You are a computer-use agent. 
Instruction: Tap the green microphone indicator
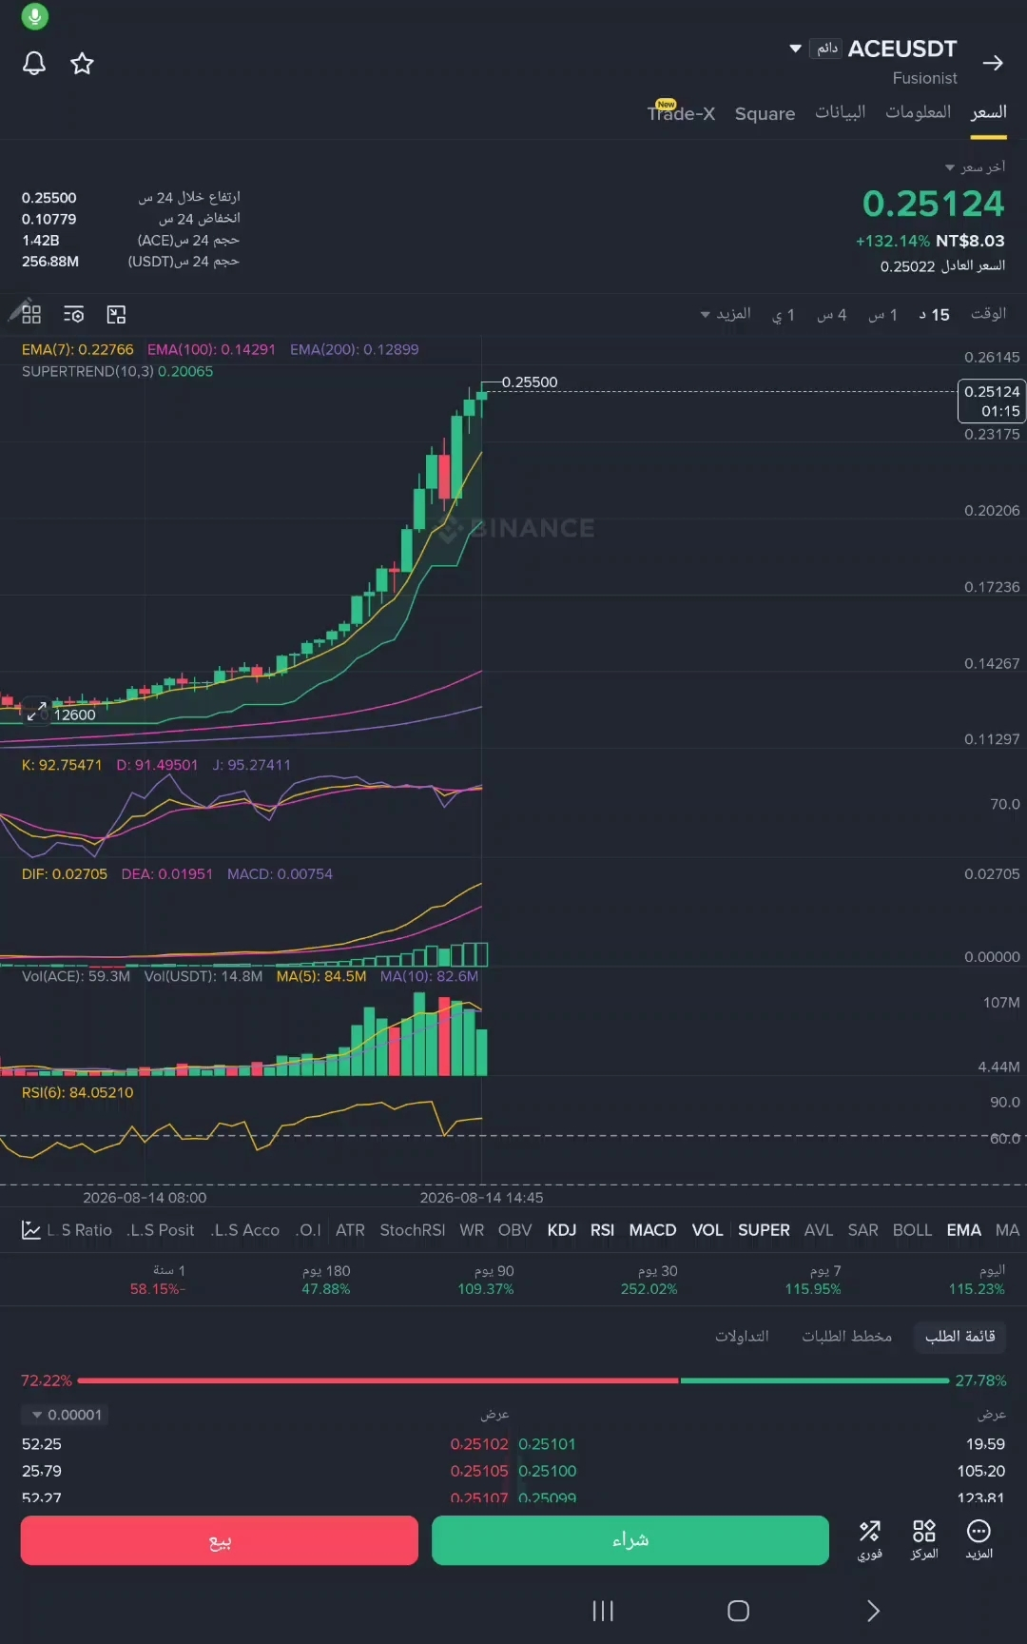(x=34, y=16)
